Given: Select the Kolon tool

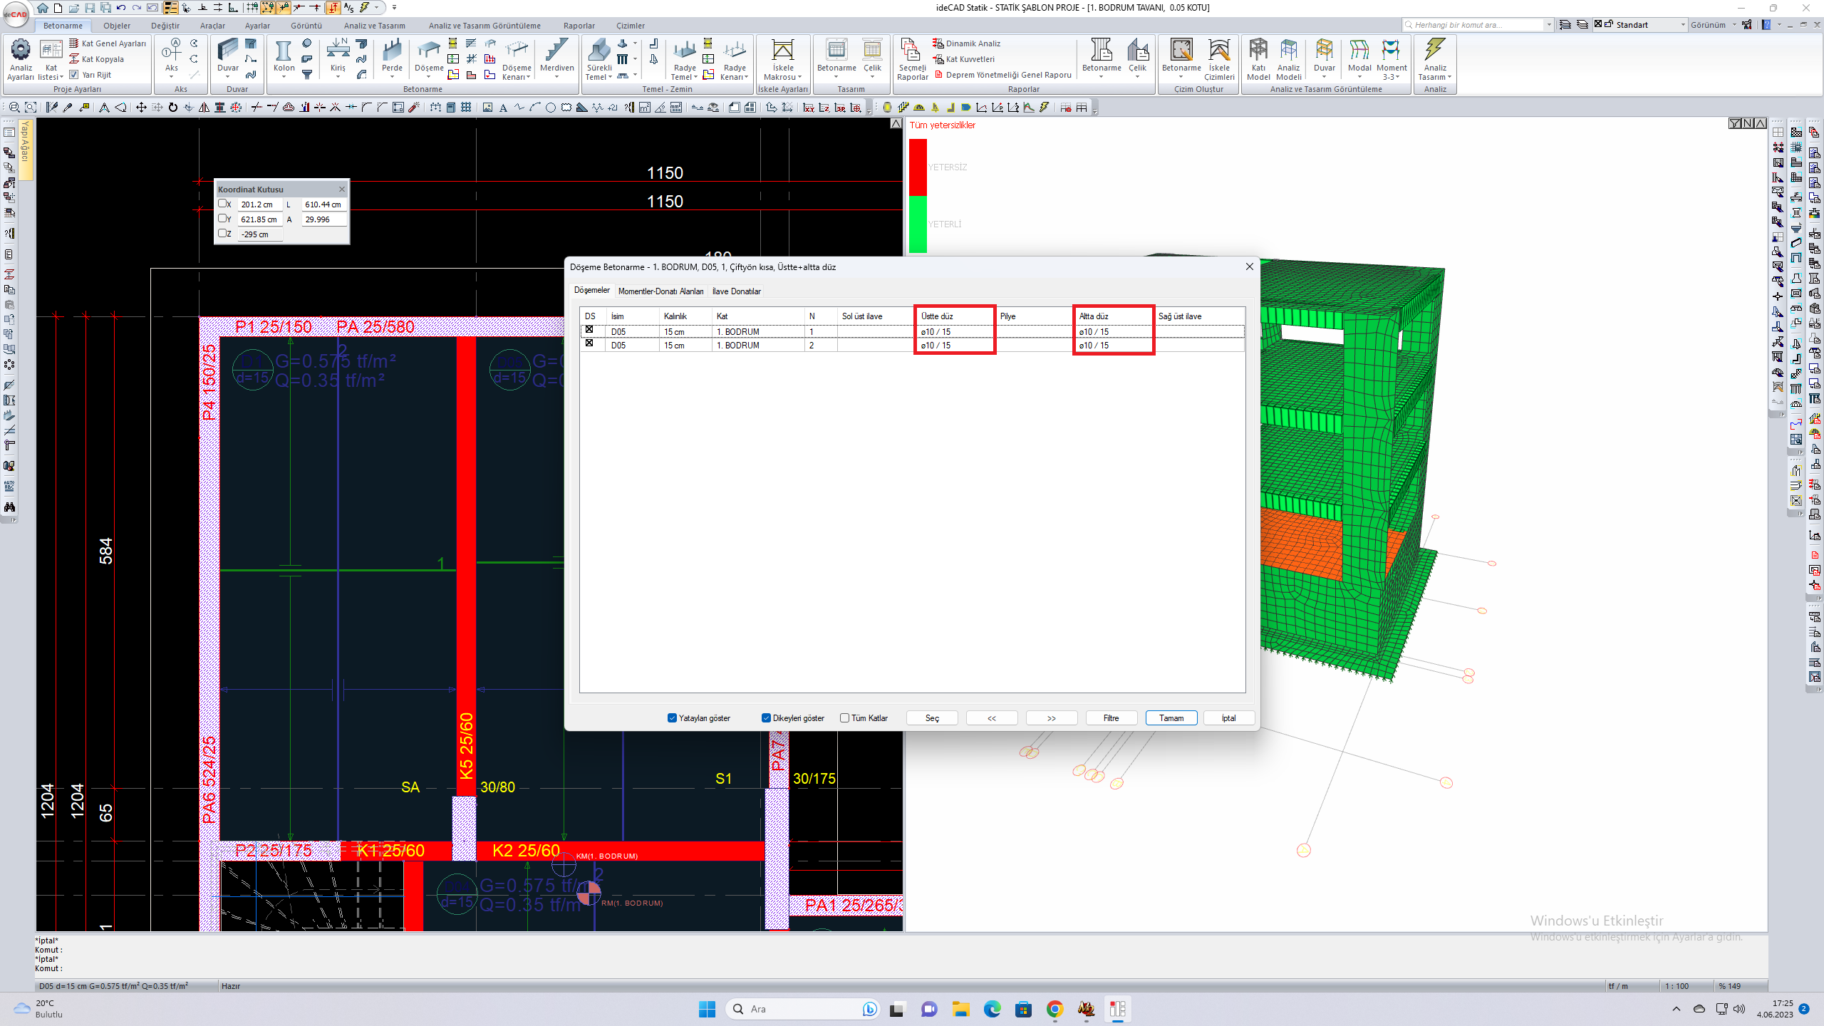Looking at the screenshot, I should [284, 58].
